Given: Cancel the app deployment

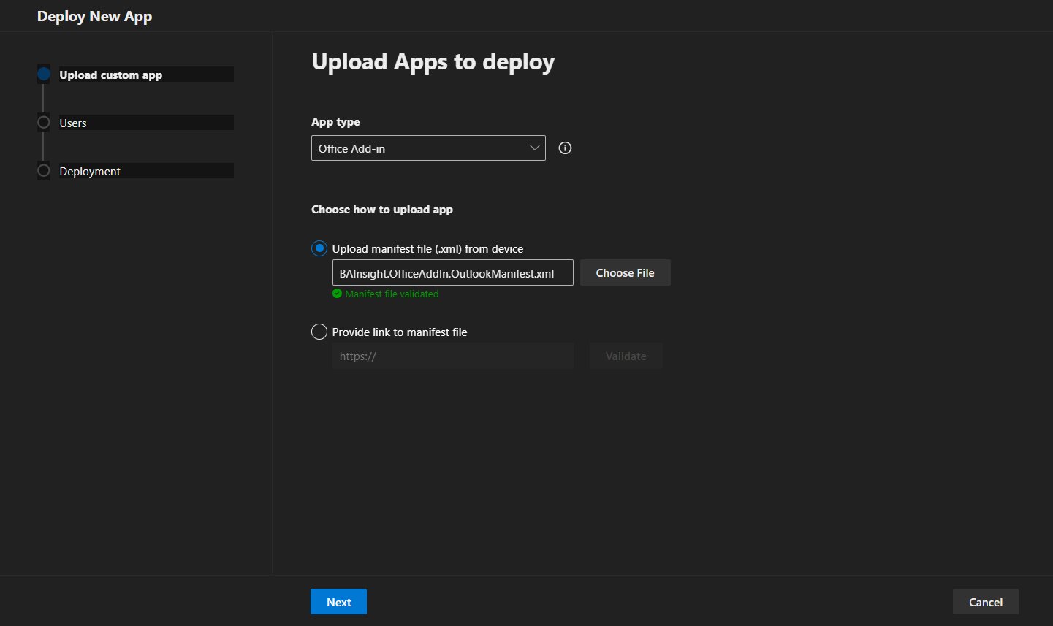Looking at the screenshot, I should pyautogui.click(x=985, y=602).
